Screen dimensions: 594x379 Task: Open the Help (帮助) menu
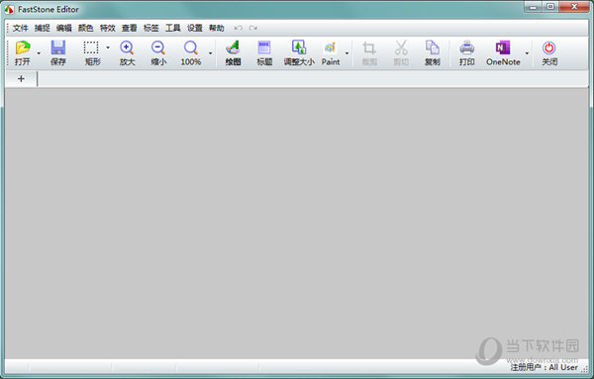click(216, 28)
